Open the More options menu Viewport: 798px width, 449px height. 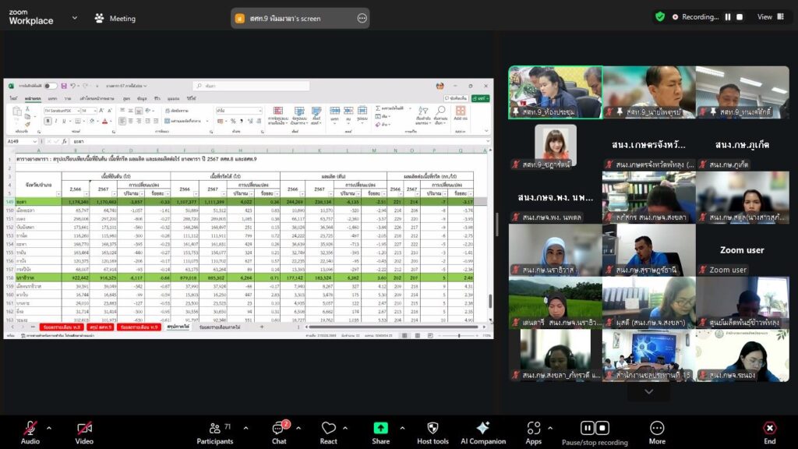657,428
